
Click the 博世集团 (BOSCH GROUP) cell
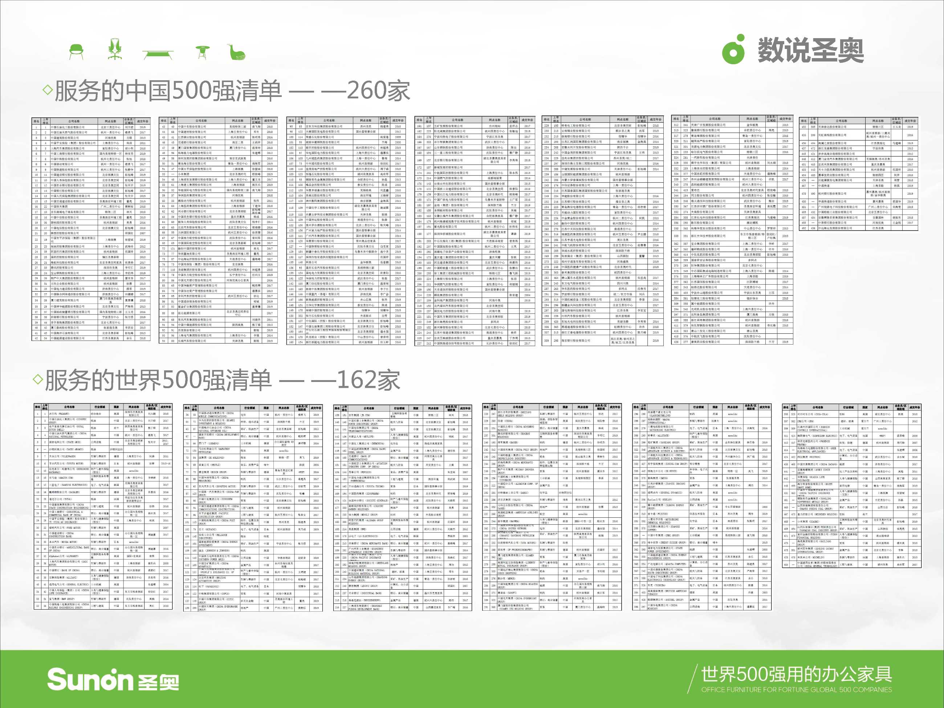[x=219, y=472]
